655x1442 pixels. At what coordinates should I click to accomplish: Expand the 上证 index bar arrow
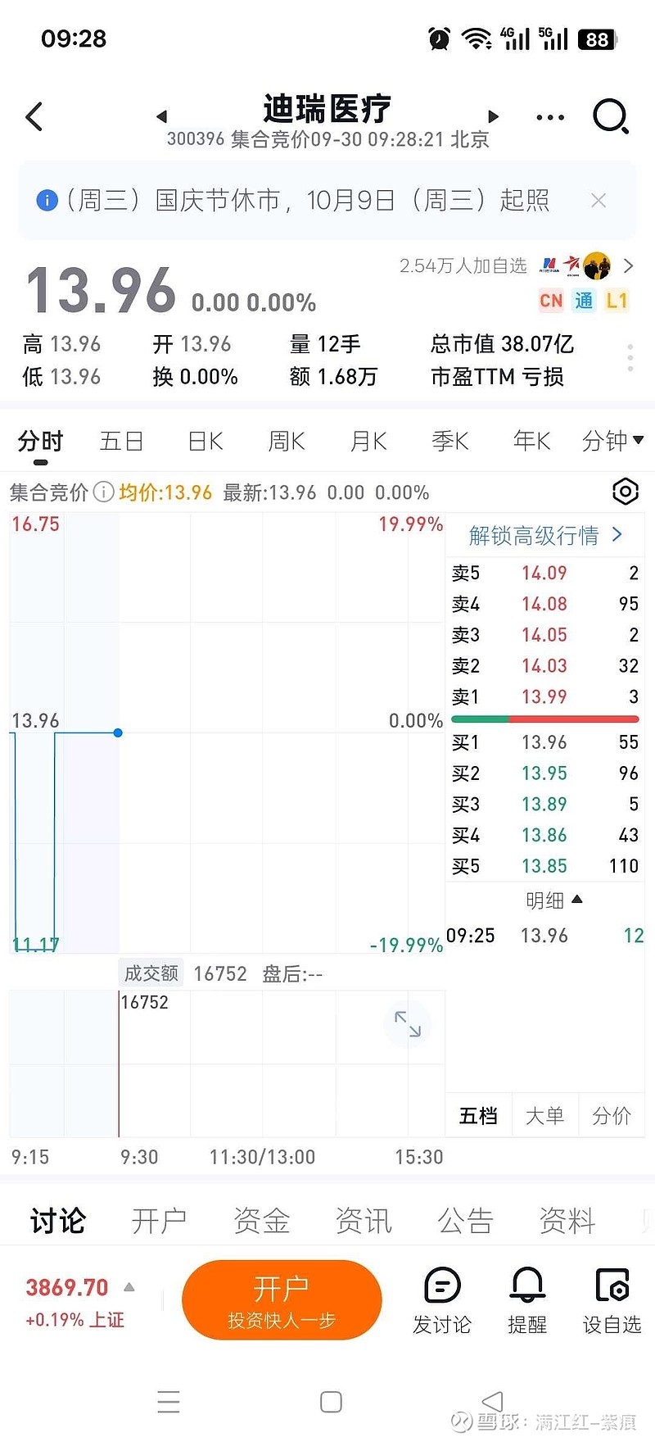(129, 1287)
